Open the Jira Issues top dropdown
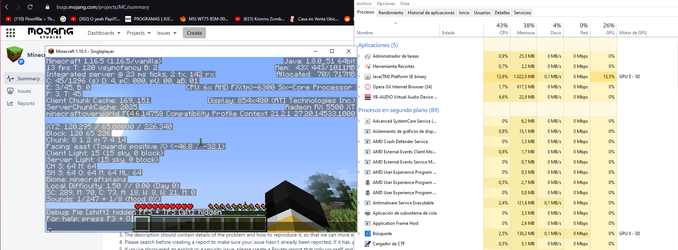 click(167, 33)
